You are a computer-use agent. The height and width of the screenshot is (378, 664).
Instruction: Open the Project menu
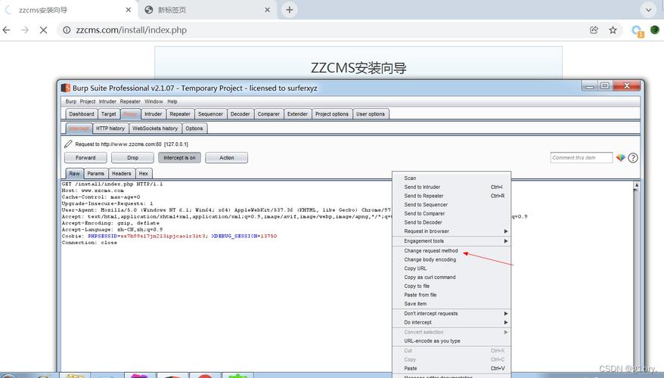coord(88,101)
